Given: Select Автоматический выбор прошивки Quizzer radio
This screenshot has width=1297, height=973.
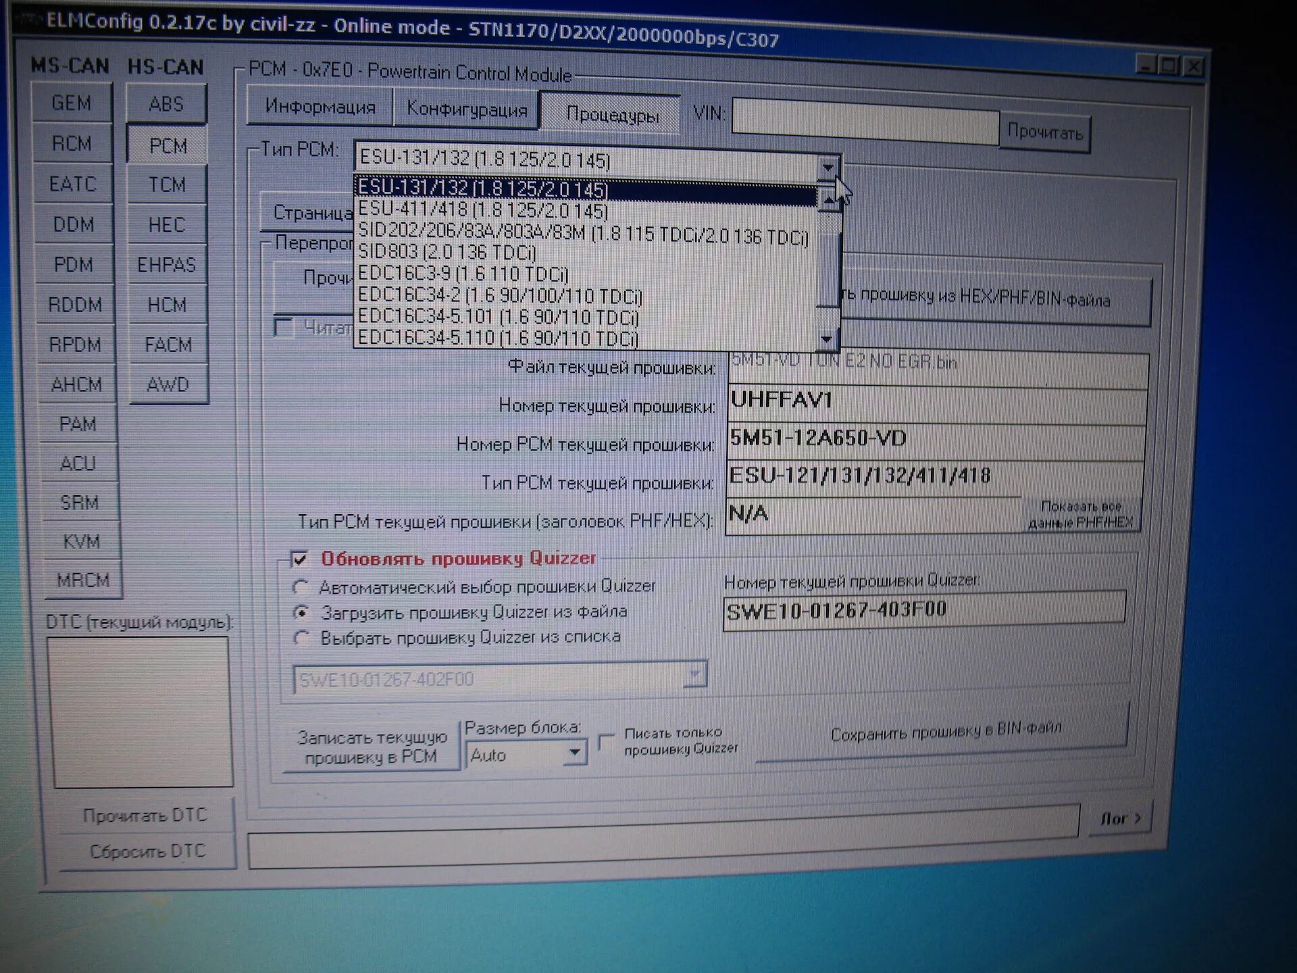Looking at the screenshot, I should point(301,586).
